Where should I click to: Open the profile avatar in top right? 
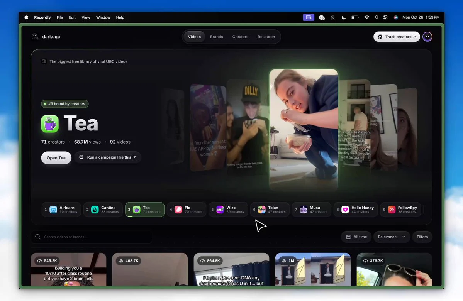[427, 37]
